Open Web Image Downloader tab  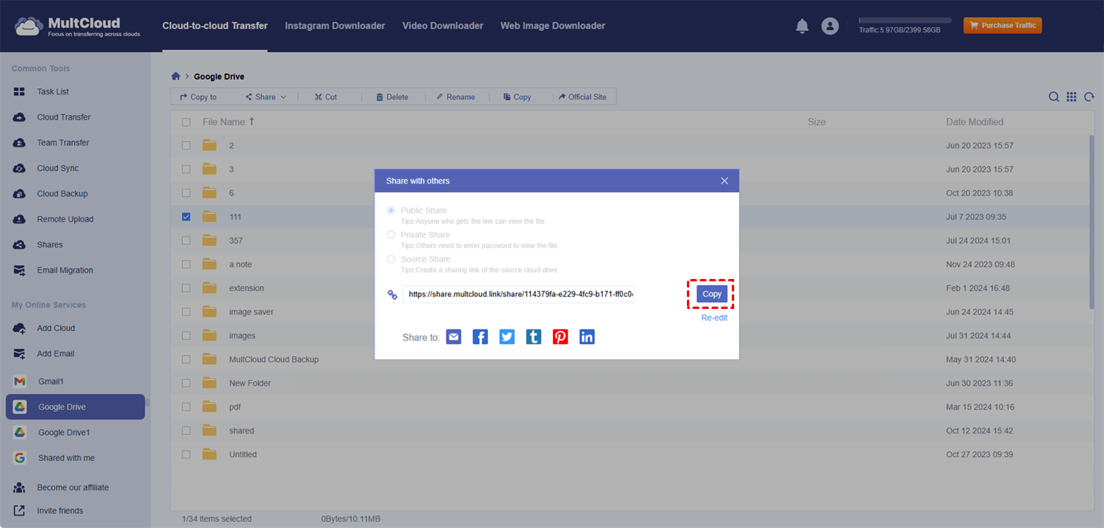click(x=553, y=26)
